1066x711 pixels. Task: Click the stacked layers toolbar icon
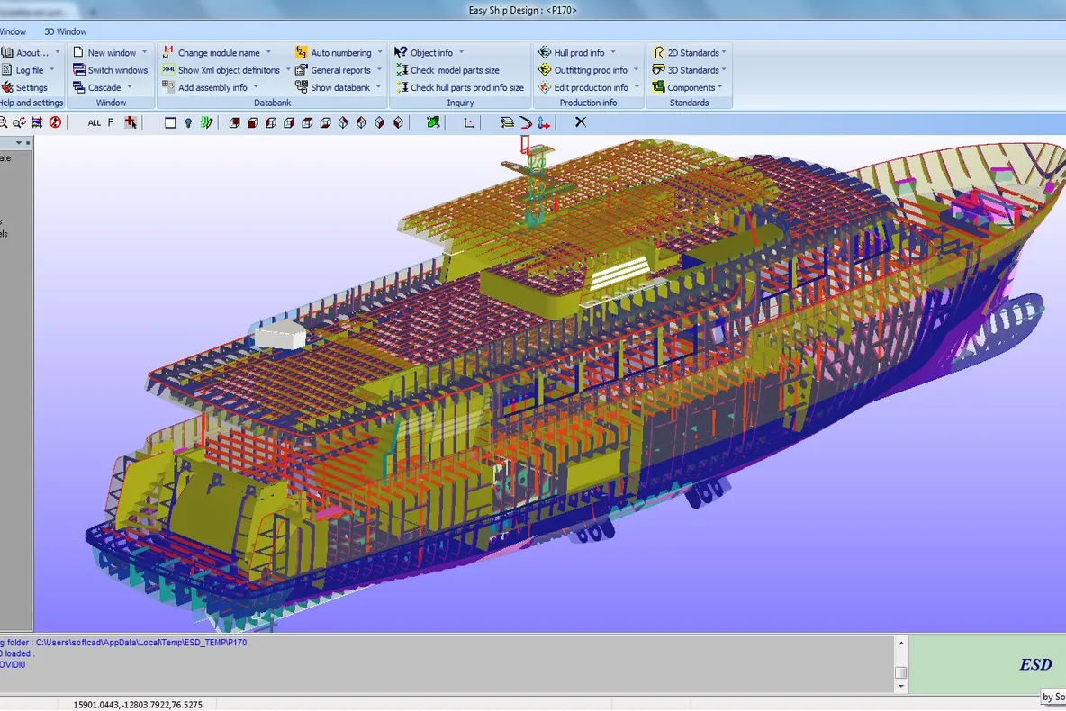coord(507,122)
